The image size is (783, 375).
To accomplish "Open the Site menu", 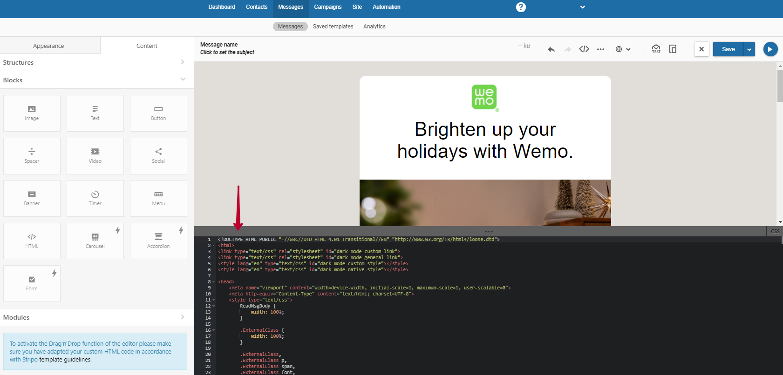I will (357, 7).
